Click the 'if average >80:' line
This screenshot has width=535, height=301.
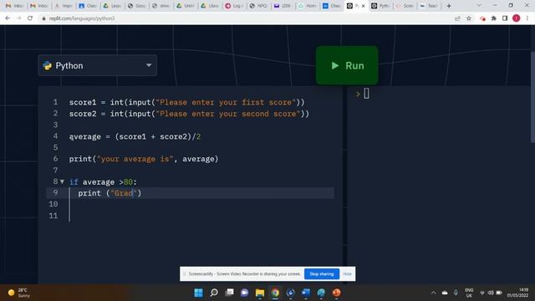(103, 182)
